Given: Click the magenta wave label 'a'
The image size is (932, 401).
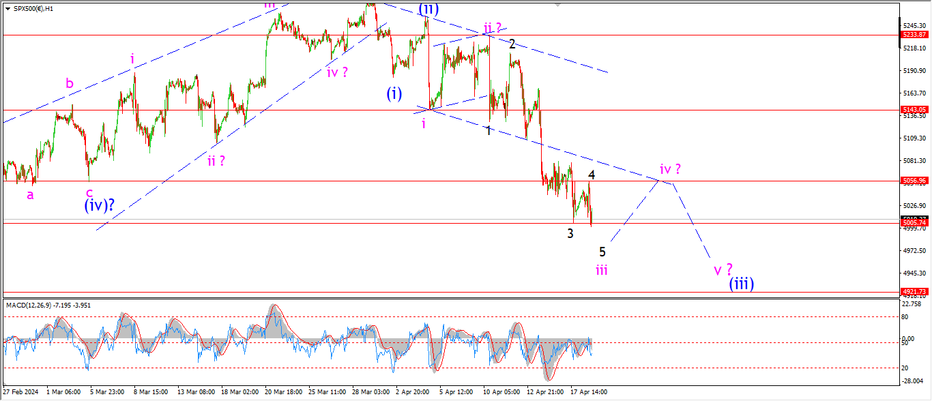Looking at the screenshot, I should [x=30, y=195].
